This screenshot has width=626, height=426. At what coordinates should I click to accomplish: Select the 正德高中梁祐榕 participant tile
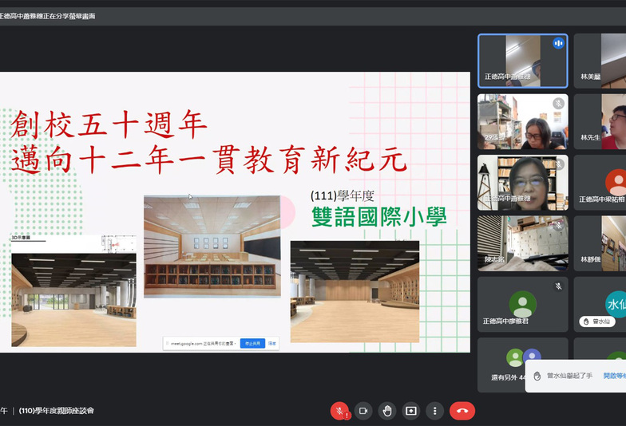pos(600,183)
